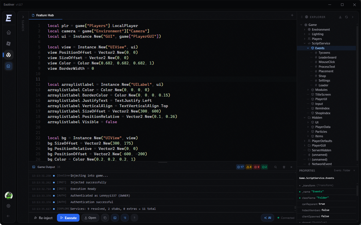Click the Settings gear at sidebar bottom
The width and height of the screenshot is (361, 225).
click(x=8, y=206)
